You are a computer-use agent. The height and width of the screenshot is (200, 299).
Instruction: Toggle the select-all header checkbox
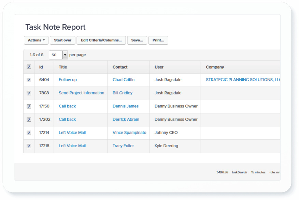pyautogui.click(x=29, y=67)
